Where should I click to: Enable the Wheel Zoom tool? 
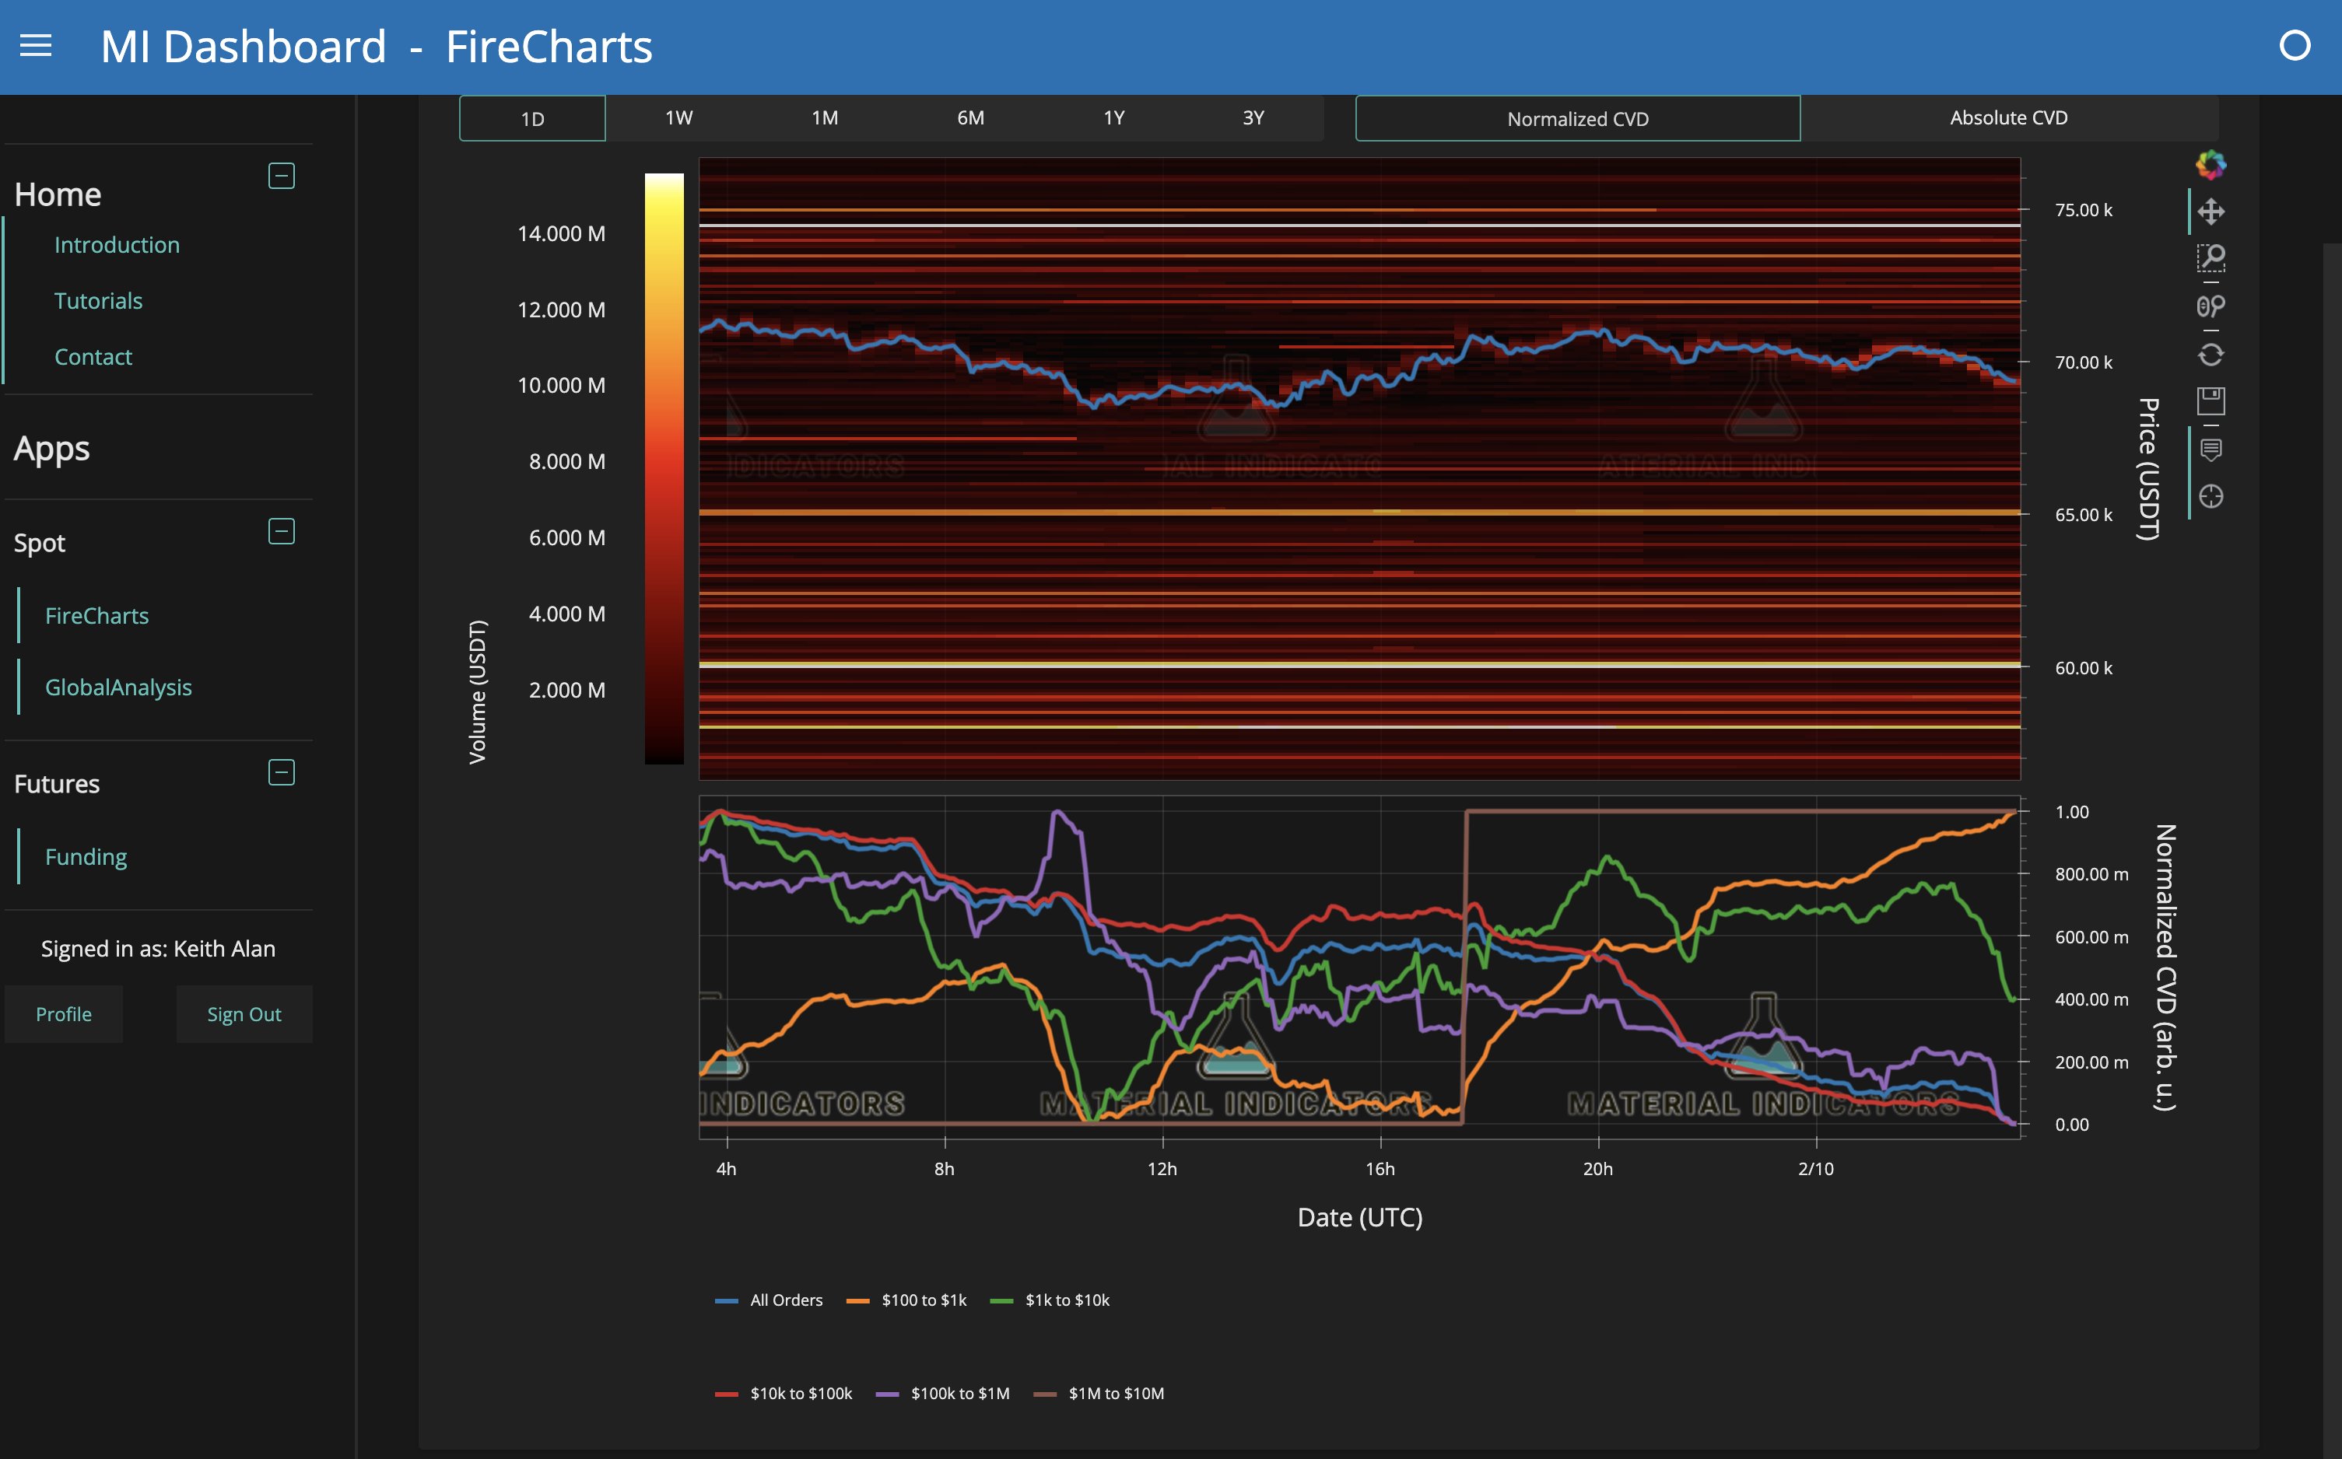(2211, 306)
